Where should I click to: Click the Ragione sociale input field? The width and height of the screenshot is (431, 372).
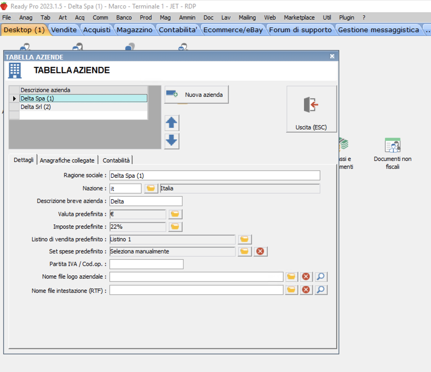pos(215,176)
